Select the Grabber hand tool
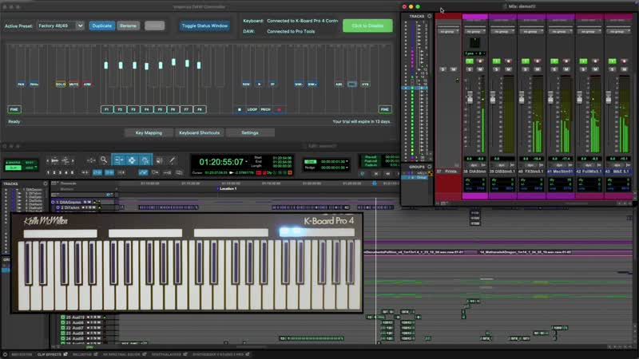 145,160
